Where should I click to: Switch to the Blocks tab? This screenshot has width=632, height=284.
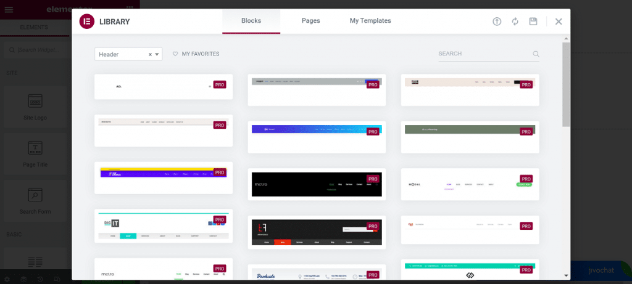[x=251, y=21]
